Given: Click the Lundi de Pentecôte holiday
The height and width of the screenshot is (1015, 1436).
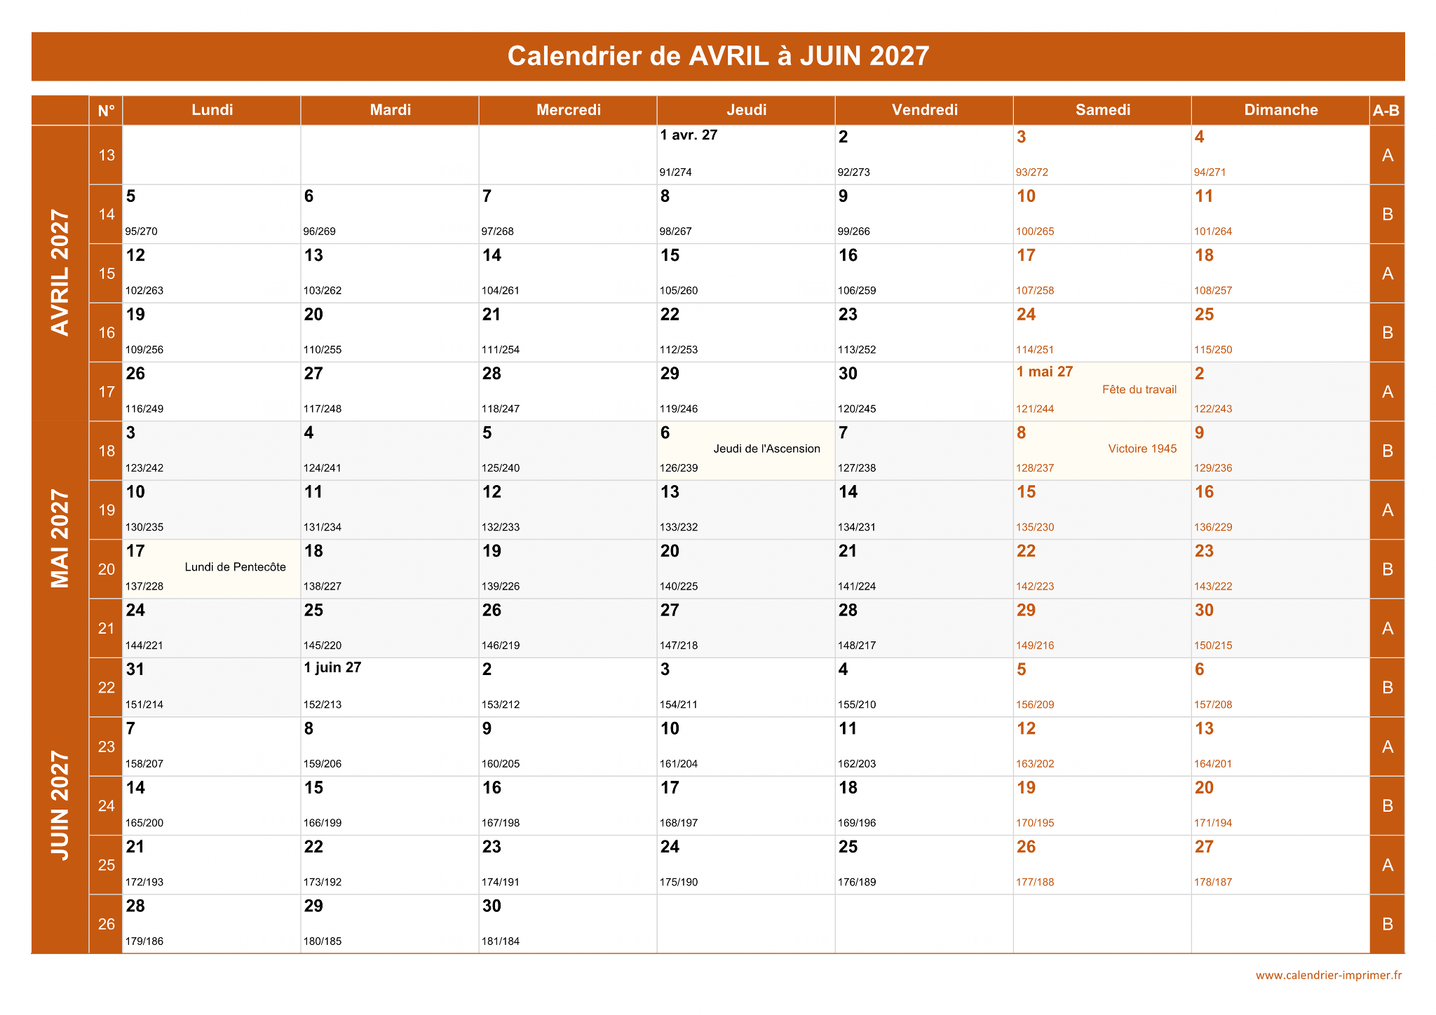Looking at the screenshot, I should [x=235, y=567].
